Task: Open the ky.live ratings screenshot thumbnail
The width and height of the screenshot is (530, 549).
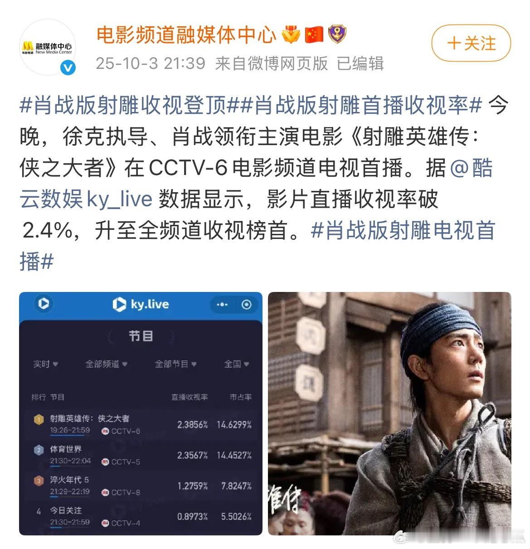Action: pyautogui.click(x=141, y=413)
